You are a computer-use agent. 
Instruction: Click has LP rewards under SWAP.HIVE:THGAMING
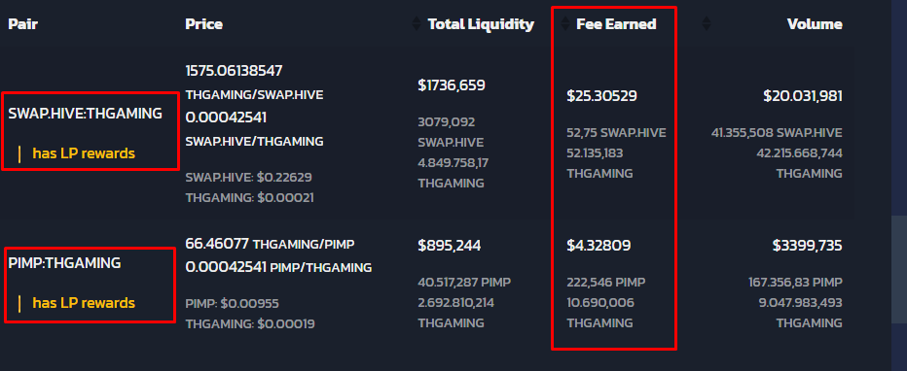click(x=84, y=153)
